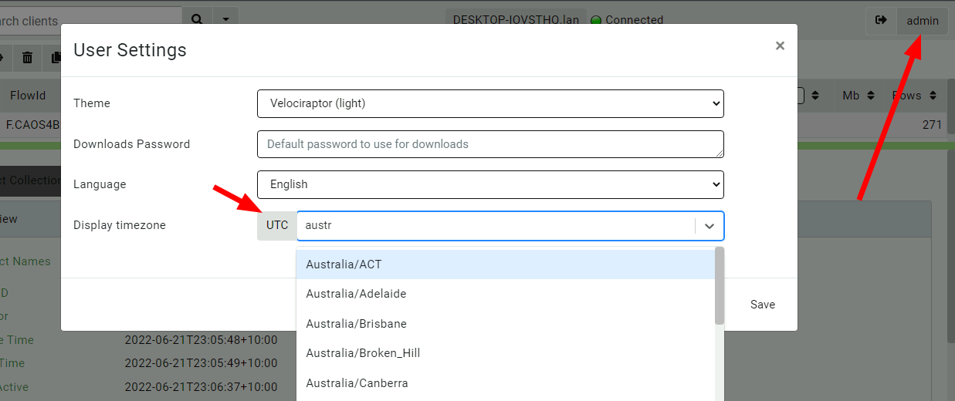
Task: Click the search magnifier icon
Action: (x=197, y=19)
